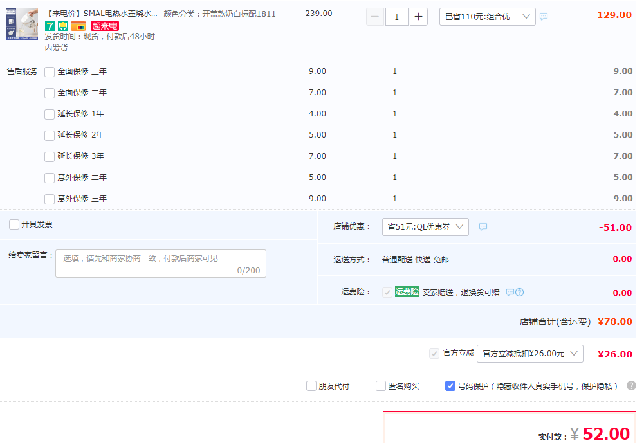Click the orange credit card badge icon

click(x=78, y=26)
